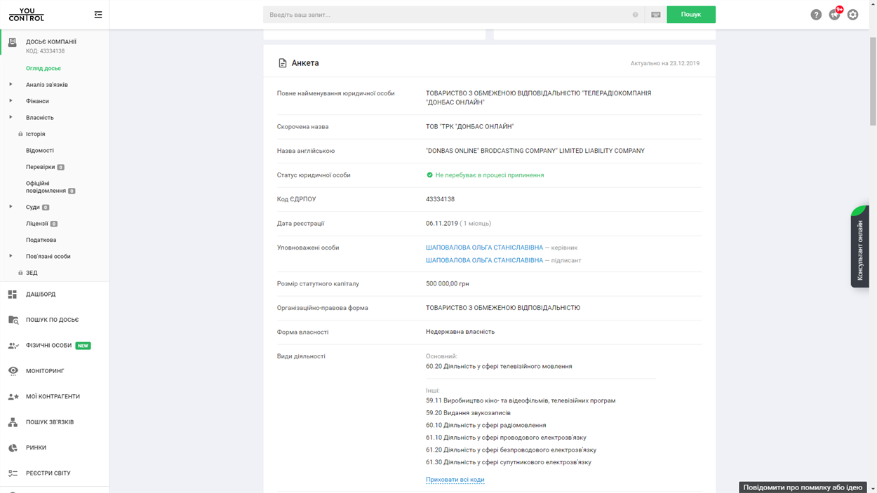Go to Відомості in the sidebar
The height and width of the screenshot is (493, 877).
pyautogui.click(x=40, y=151)
